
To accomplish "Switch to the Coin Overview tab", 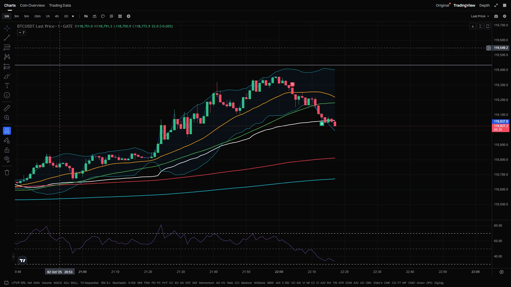I will (32, 5).
